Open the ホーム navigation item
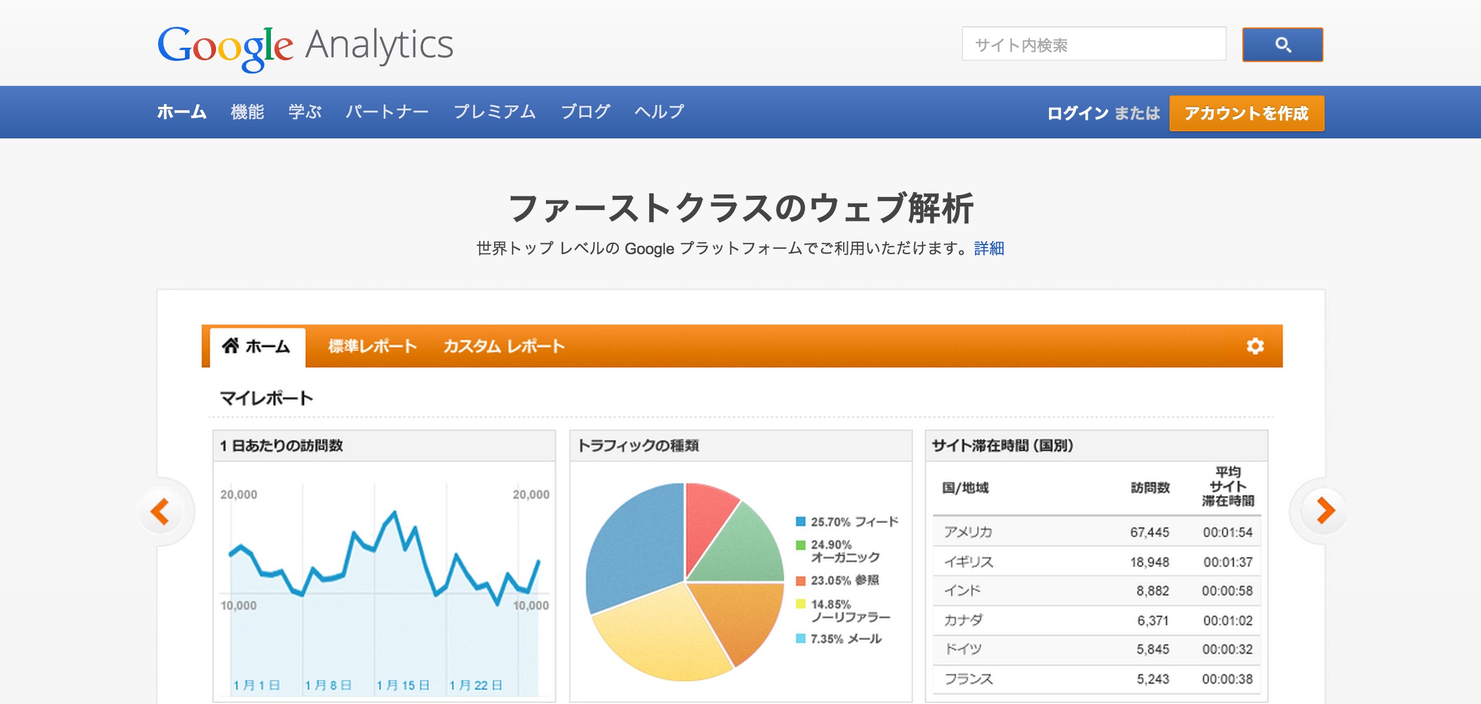 (182, 112)
